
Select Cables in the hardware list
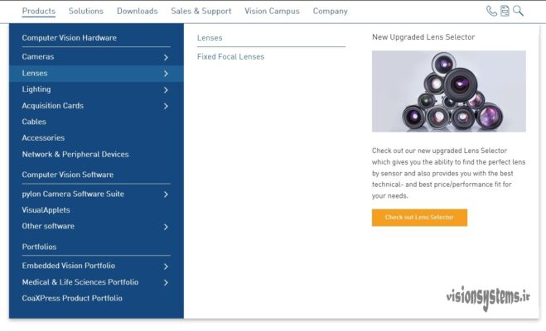pyautogui.click(x=34, y=122)
